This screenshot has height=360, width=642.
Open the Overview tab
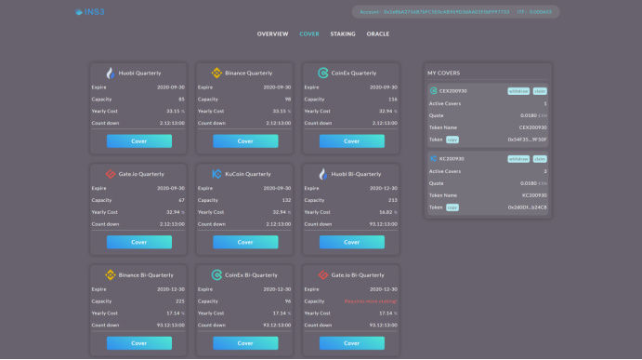[272, 34]
